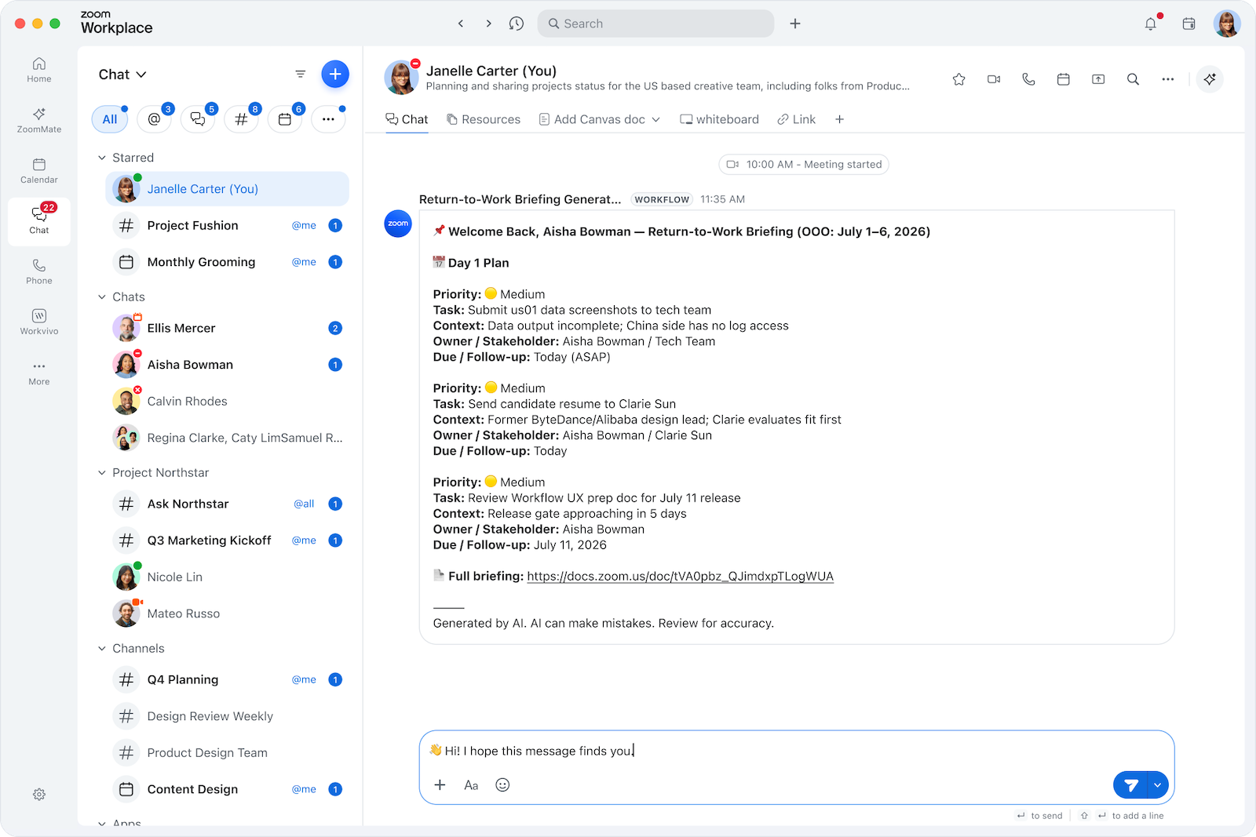
Task: Collapse the Project Northstar section
Action: coord(102,473)
